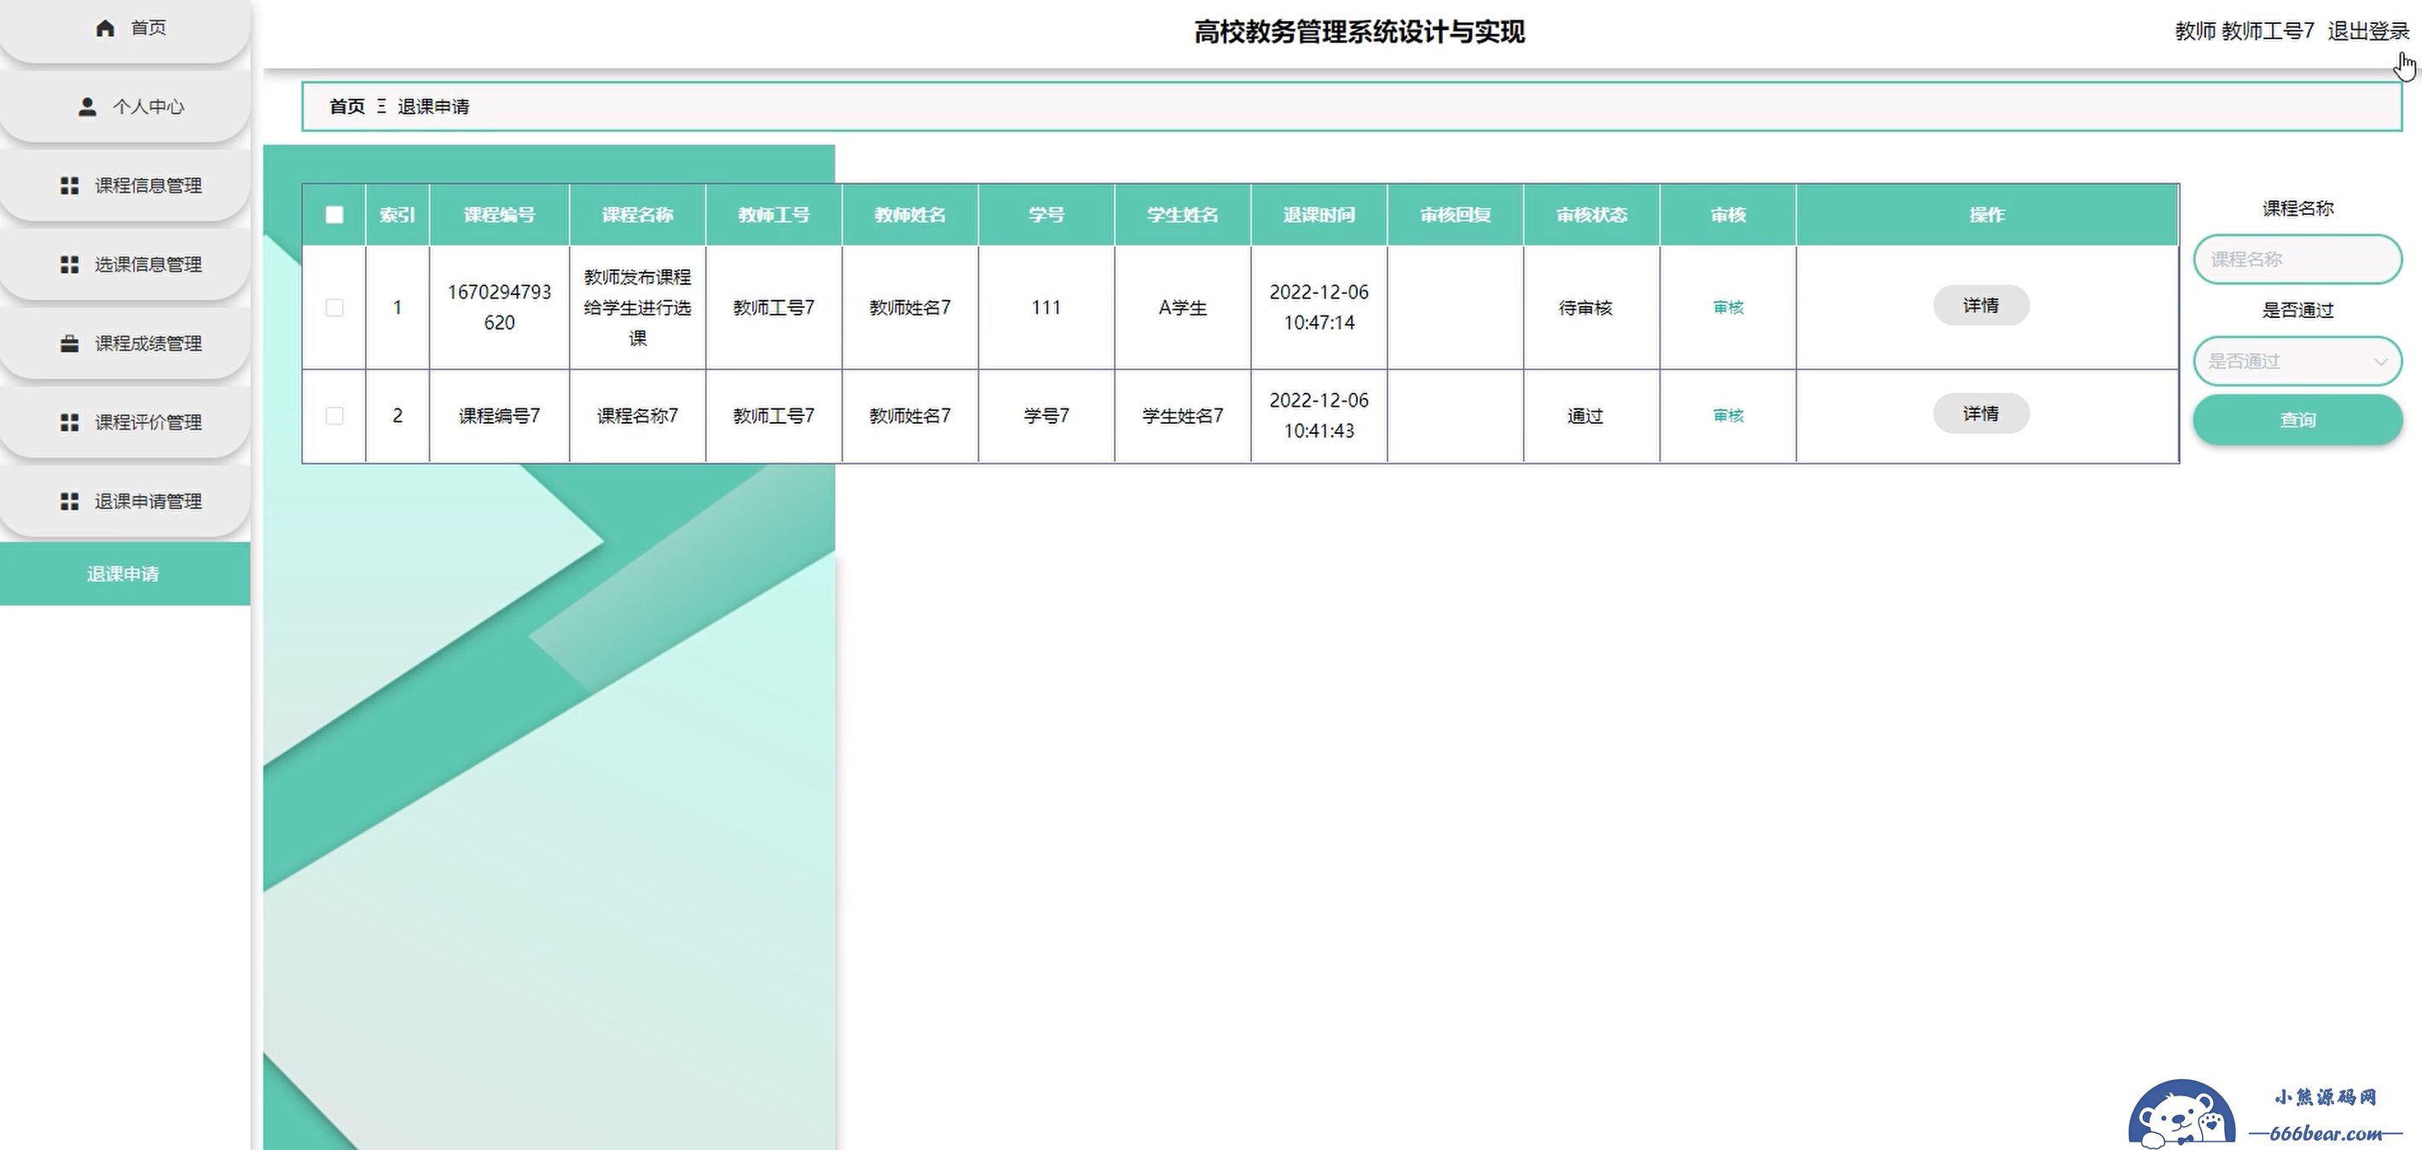Click 审核 link for the 待审核 row
The image size is (2422, 1150).
[1728, 308]
